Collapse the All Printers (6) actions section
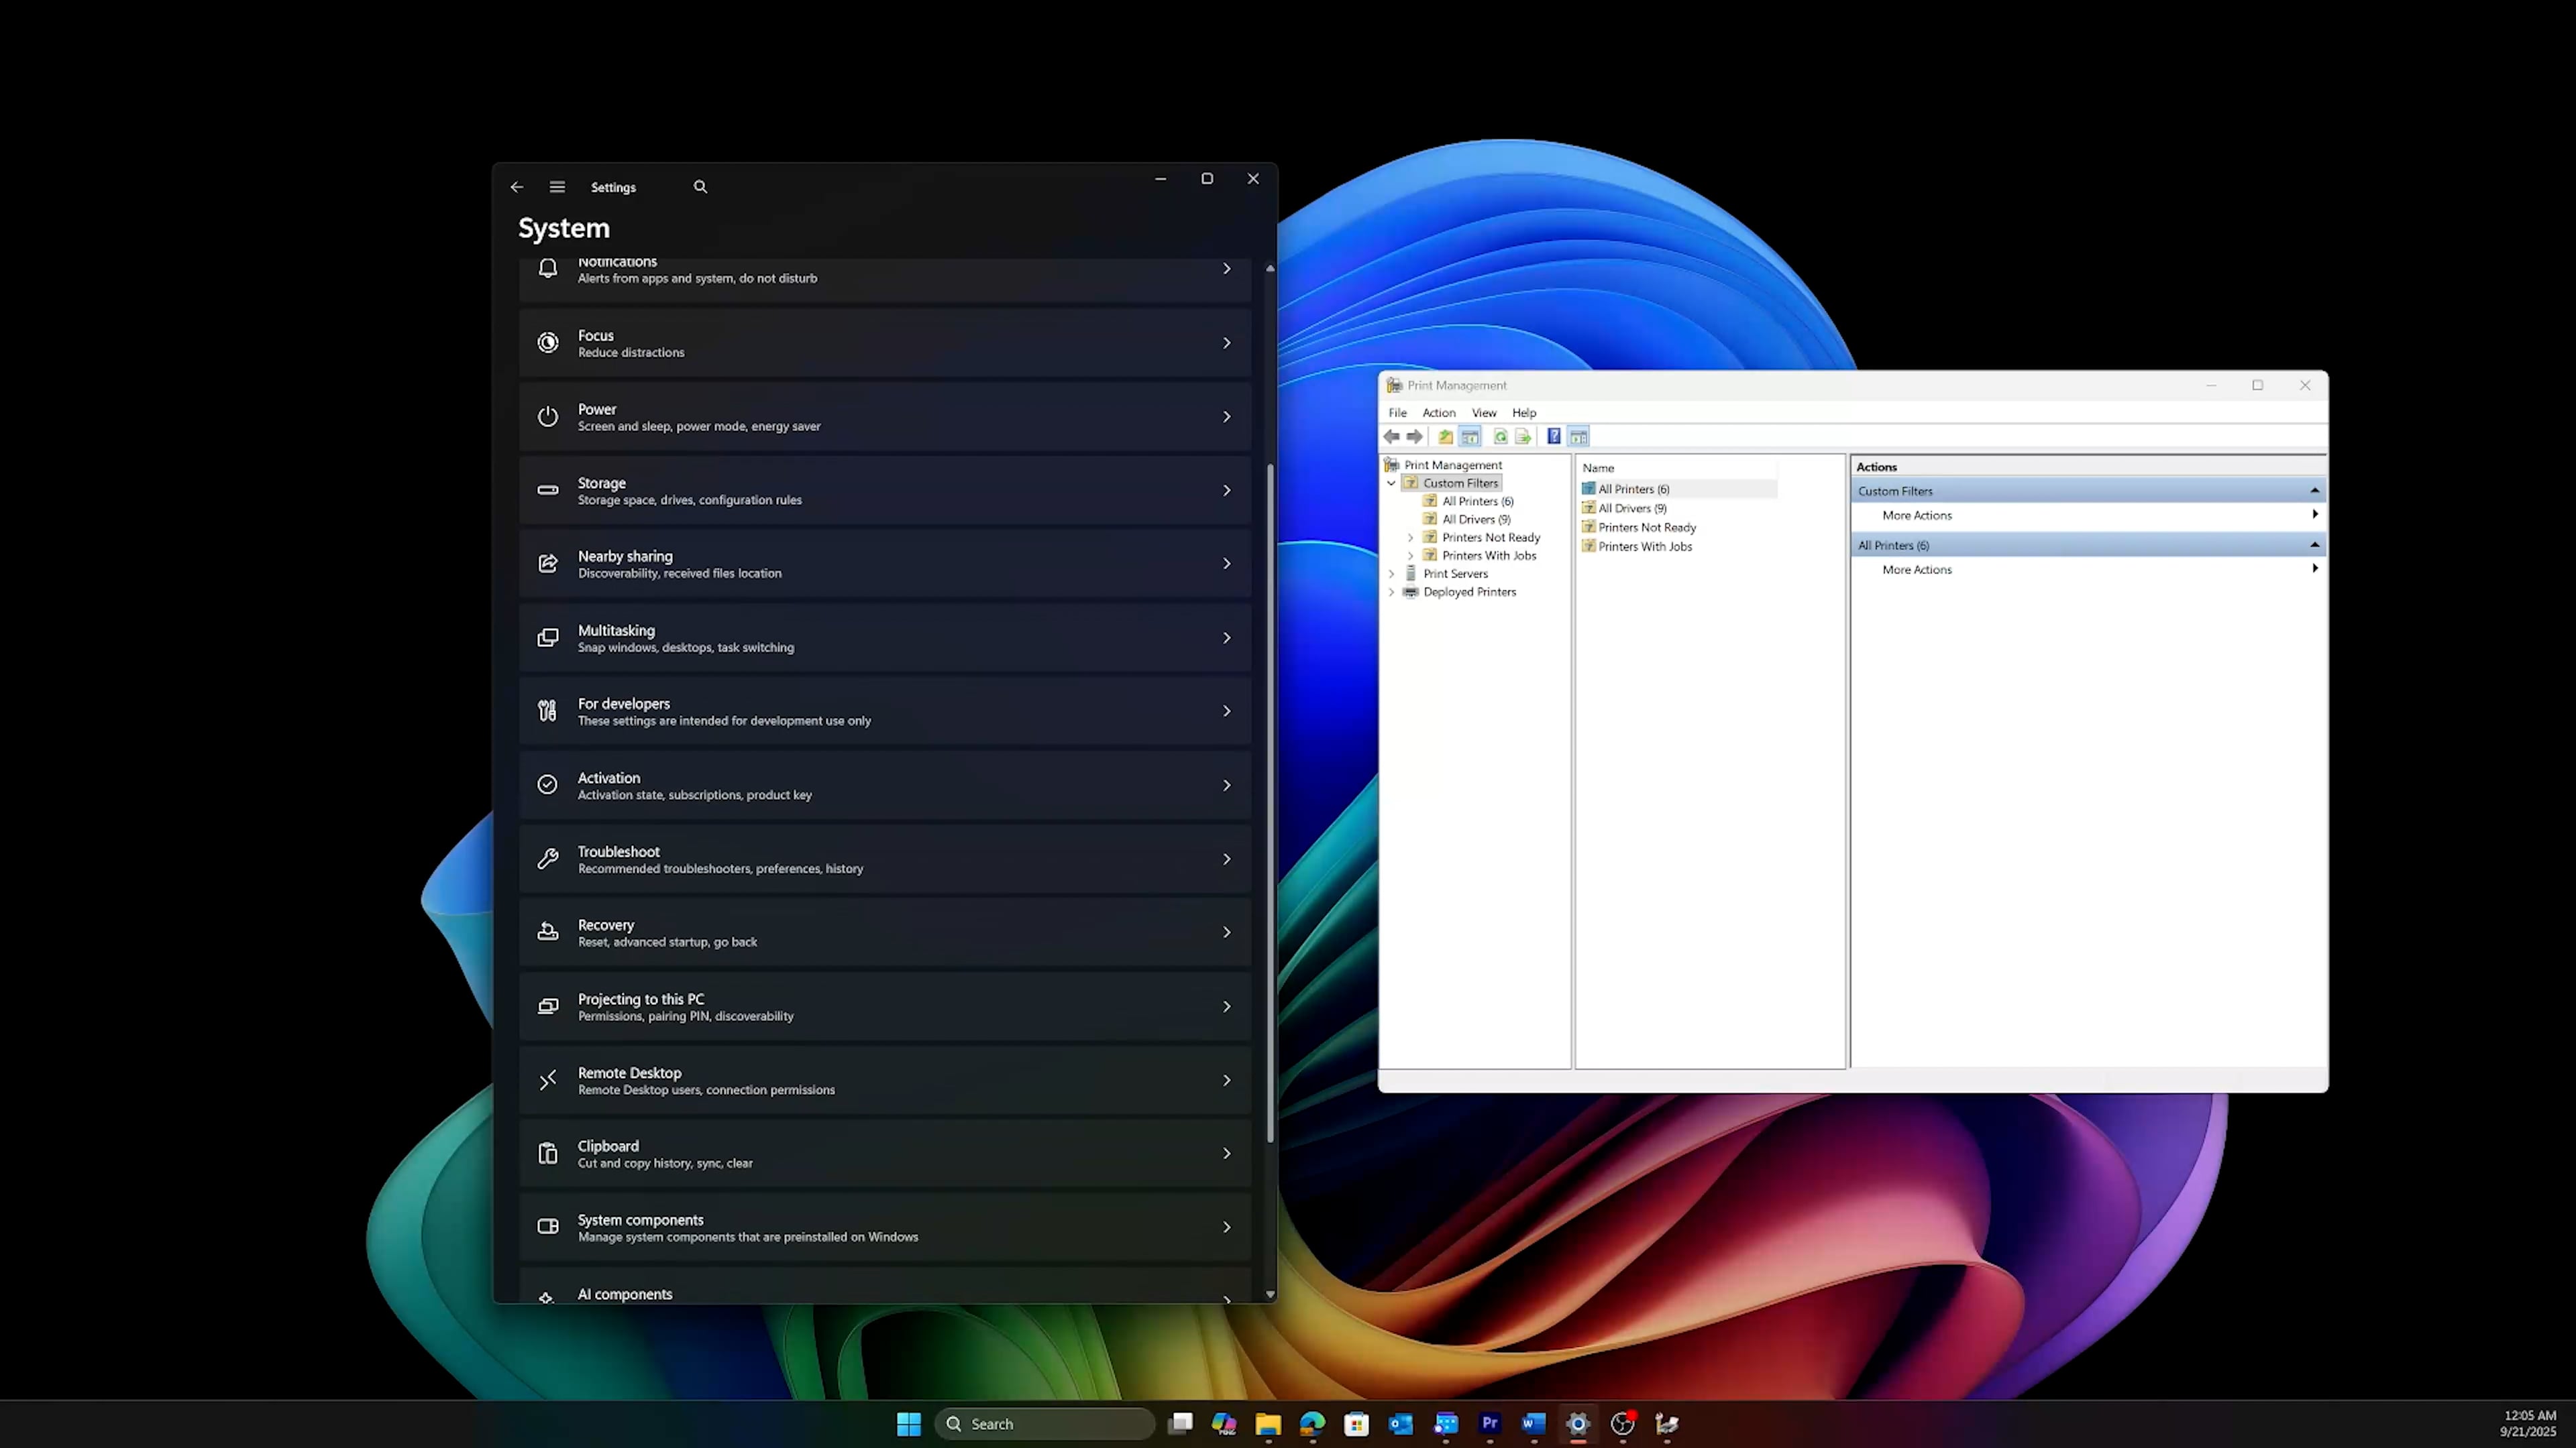This screenshot has height=1448, width=2576. (2313, 544)
